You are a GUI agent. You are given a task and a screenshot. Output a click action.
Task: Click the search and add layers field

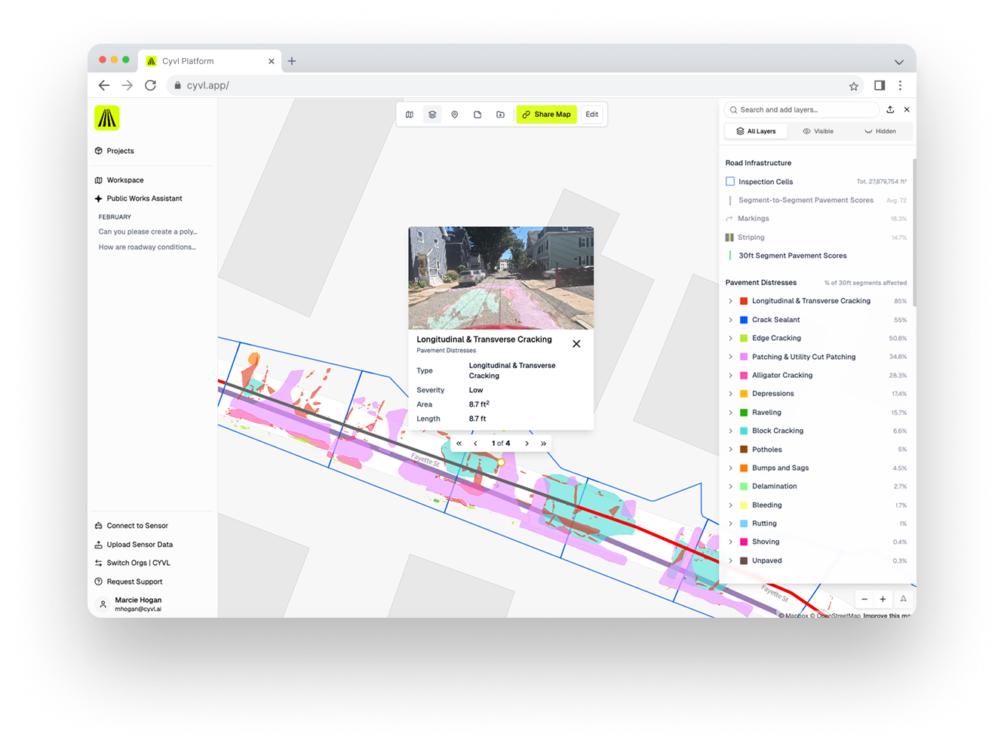point(801,110)
